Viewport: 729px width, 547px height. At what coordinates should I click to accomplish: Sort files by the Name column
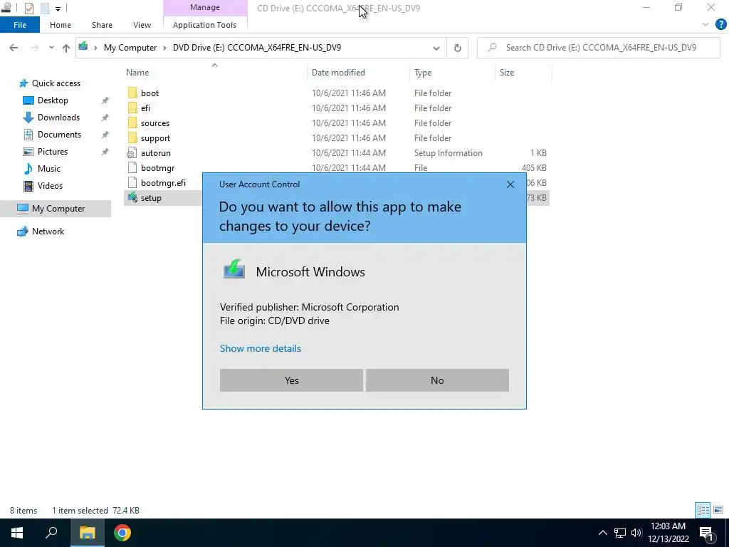click(x=137, y=73)
